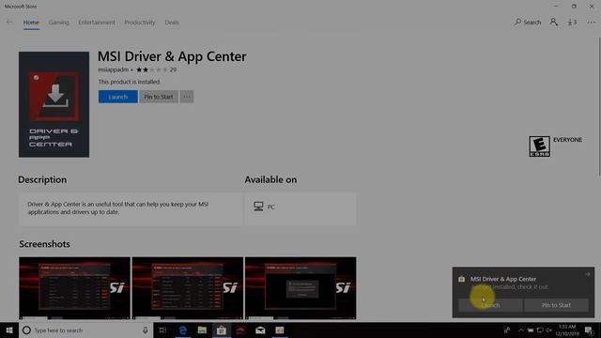Open the red MSI app on taskbar
Image resolution: width=601 pixels, height=338 pixels.
tap(240, 330)
